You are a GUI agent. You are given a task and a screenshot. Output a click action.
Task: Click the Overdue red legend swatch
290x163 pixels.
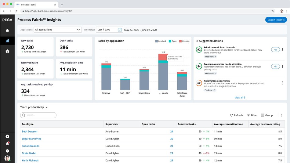pos(180,41)
